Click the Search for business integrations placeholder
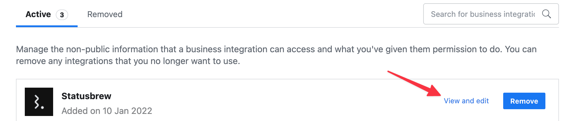 tap(483, 14)
